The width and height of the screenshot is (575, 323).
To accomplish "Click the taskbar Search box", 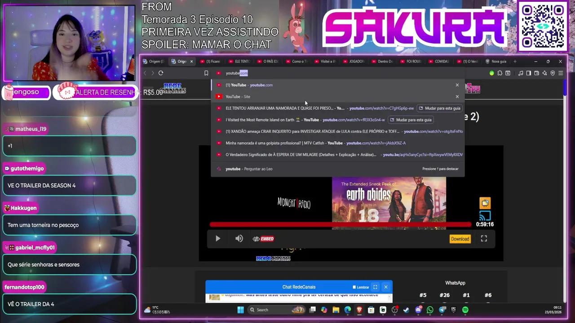I will pyautogui.click(x=277, y=310).
